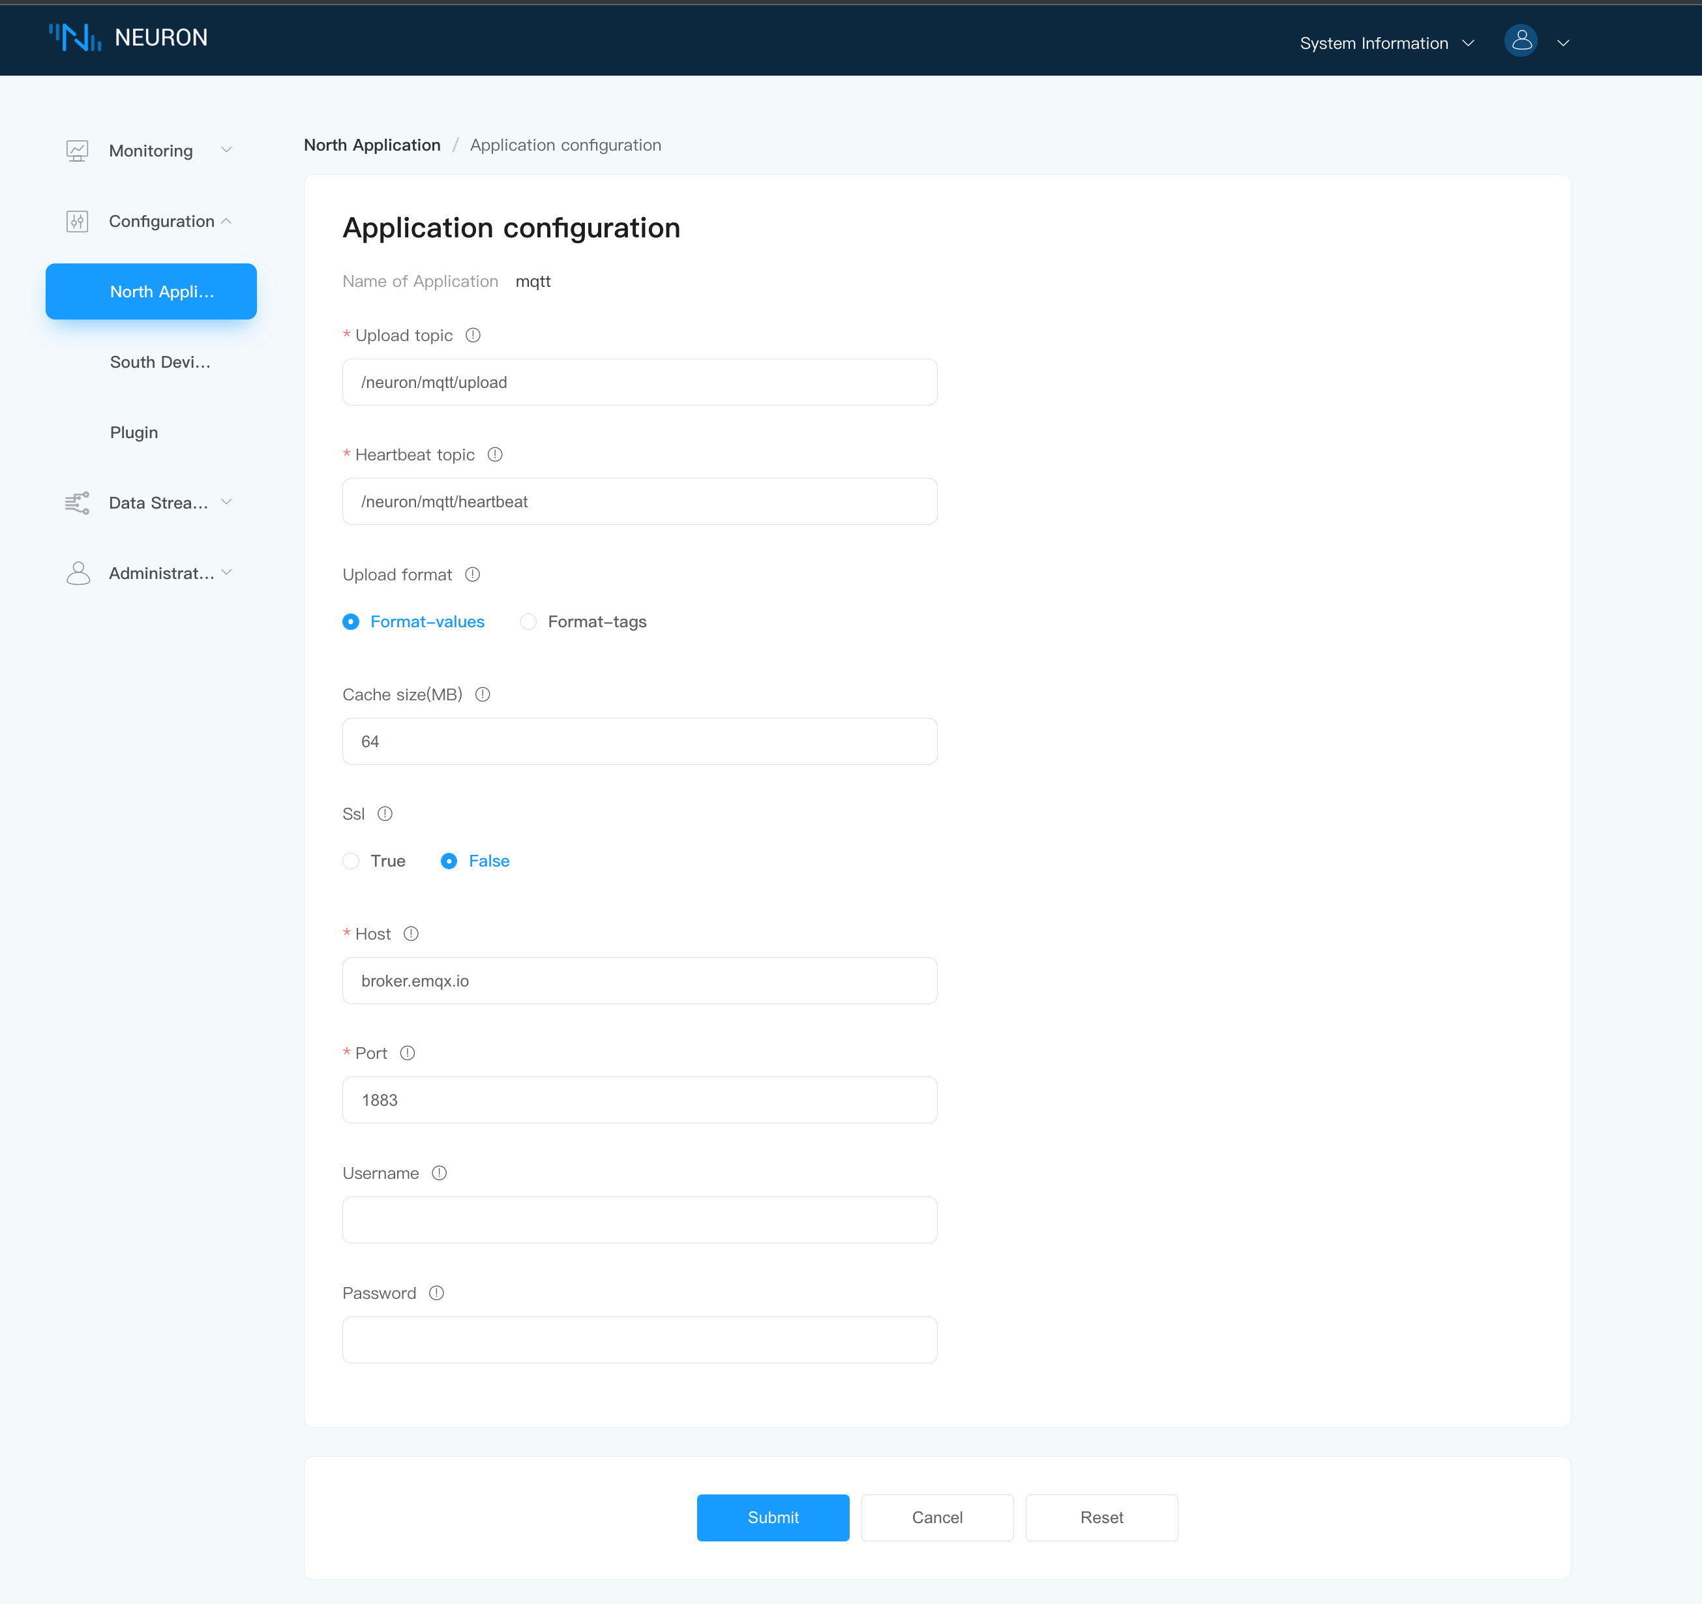Image resolution: width=1702 pixels, height=1604 pixels.
Task: Click the Monitoring sidebar icon
Action: 78,150
